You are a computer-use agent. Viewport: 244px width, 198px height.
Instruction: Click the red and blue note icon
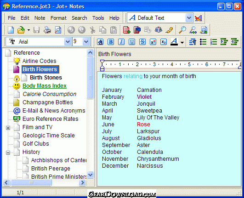coord(137,30)
